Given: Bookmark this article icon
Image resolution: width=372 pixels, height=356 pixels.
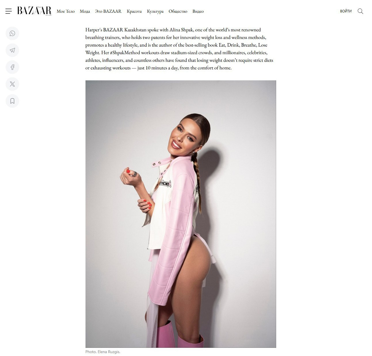Looking at the screenshot, I should click(x=12, y=101).
